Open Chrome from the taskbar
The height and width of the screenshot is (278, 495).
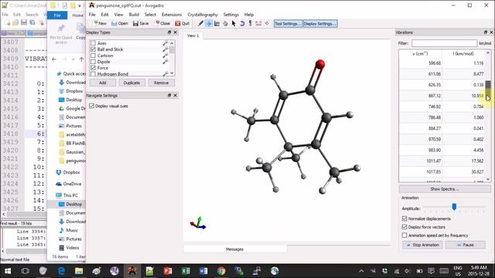(x=221, y=271)
